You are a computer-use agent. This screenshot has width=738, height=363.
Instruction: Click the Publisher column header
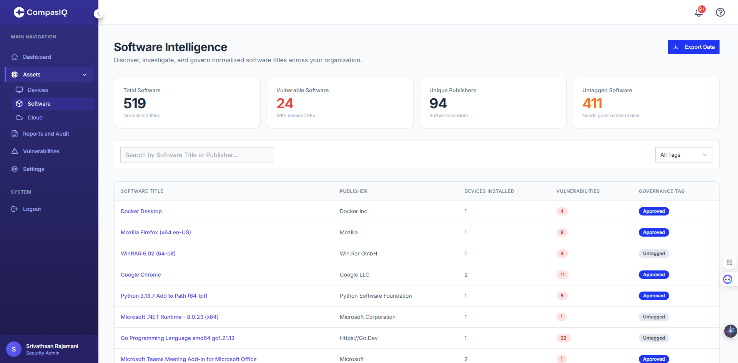[353, 191]
